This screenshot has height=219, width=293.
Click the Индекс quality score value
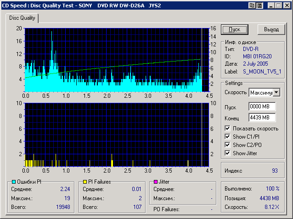[275, 171]
